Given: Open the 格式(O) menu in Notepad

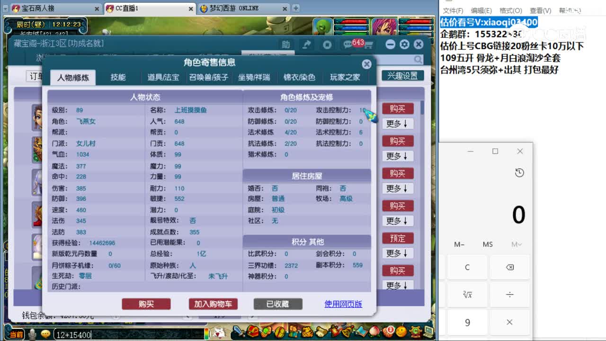Looking at the screenshot, I should pos(510,10).
